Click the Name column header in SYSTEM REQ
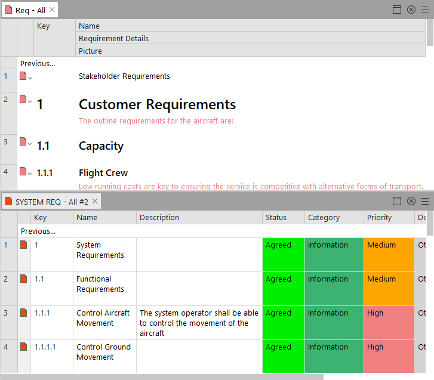 (x=104, y=217)
